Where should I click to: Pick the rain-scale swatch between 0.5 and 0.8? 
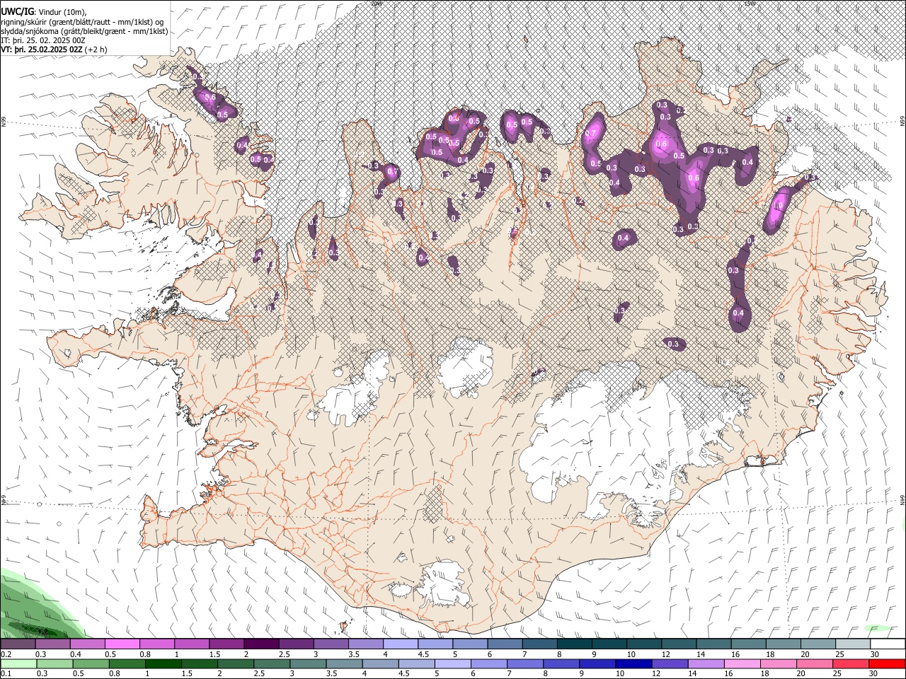tap(91, 664)
